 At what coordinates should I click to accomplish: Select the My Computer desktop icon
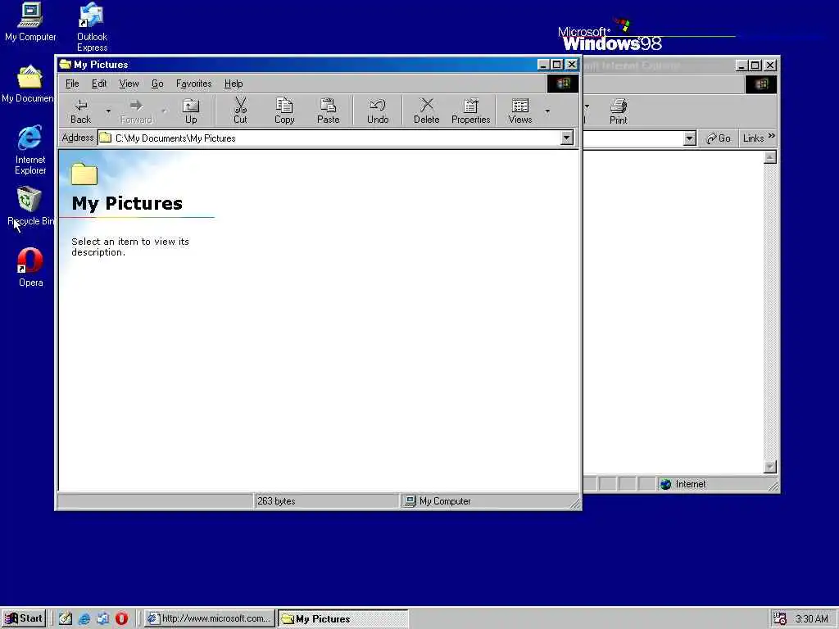tap(30, 22)
